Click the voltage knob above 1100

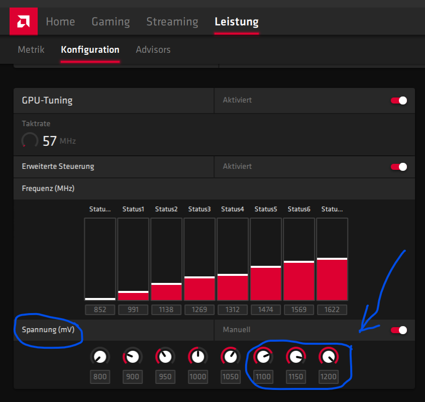(263, 357)
